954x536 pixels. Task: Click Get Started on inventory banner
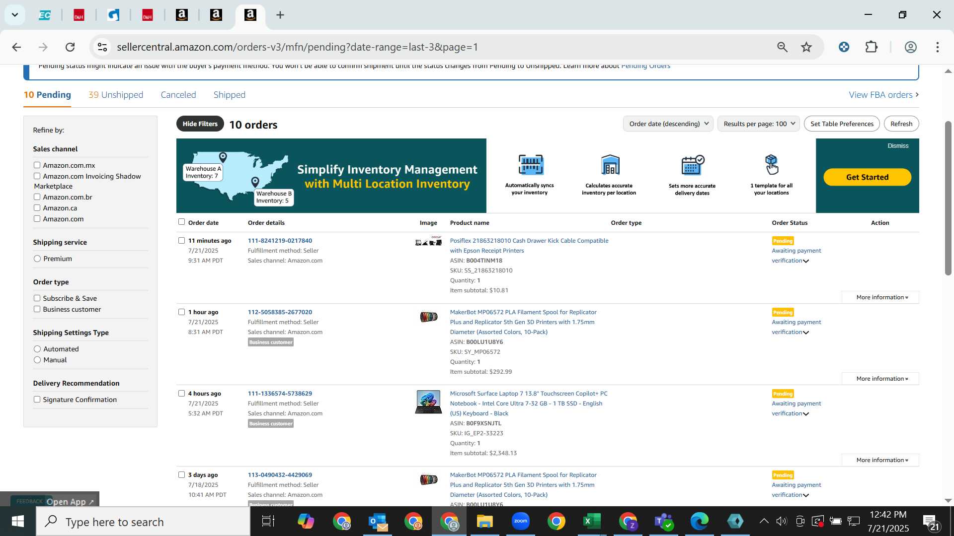point(867,177)
